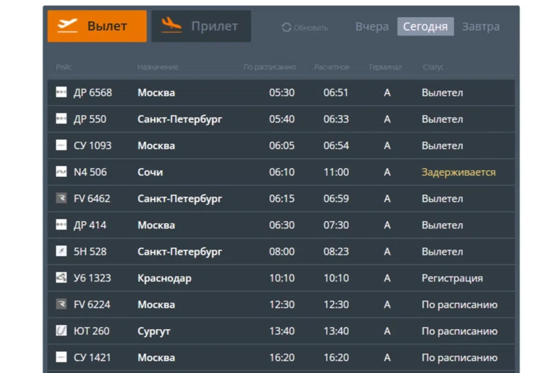Click airline logo icon for flight ДР 6568

[61, 93]
